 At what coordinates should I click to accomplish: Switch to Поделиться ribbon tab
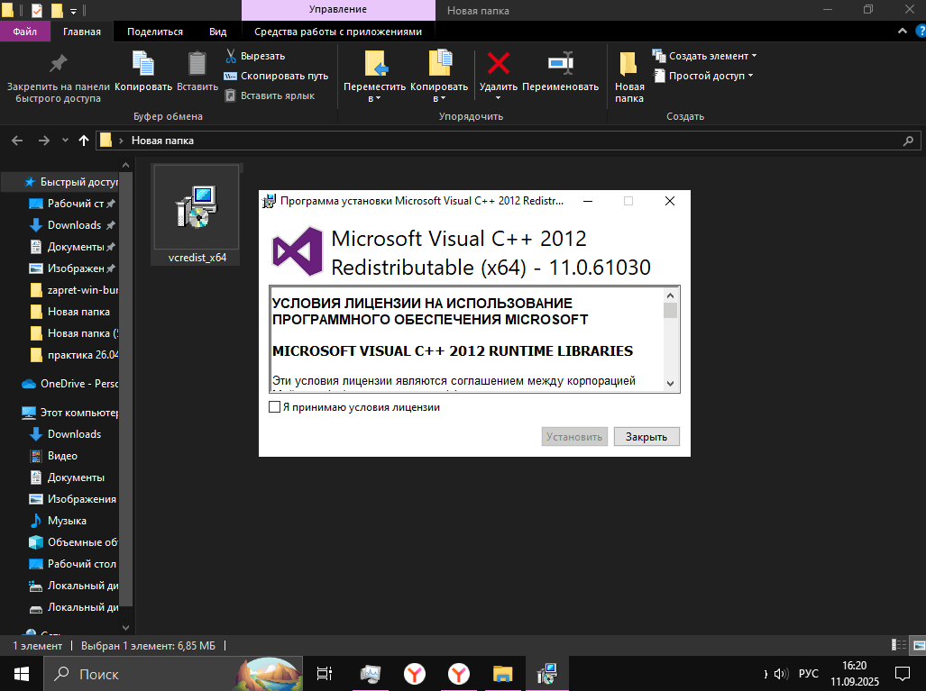coord(155,32)
